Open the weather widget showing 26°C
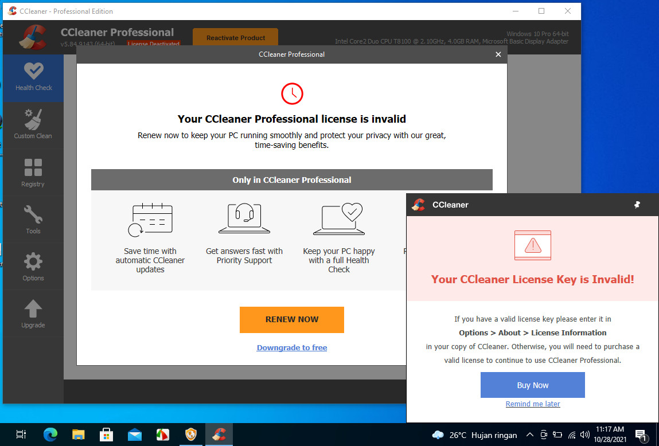Image resolution: width=659 pixels, height=446 pixels. coord(474,435)
